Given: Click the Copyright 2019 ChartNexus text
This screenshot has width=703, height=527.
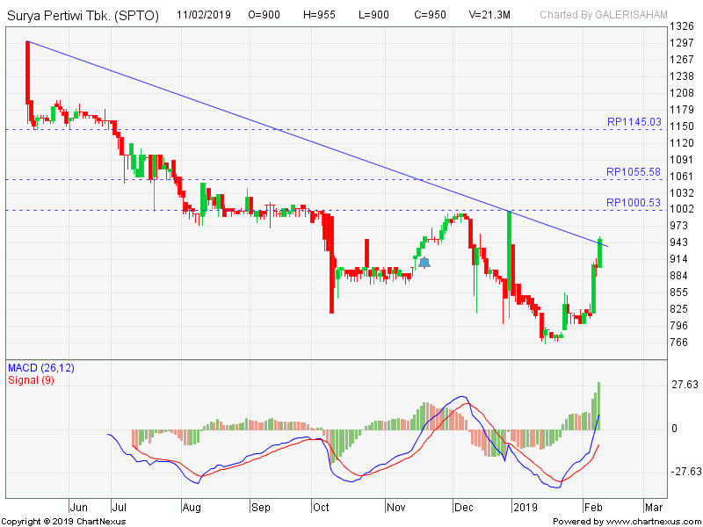Looking at the screenshot, I should (64, 521).
